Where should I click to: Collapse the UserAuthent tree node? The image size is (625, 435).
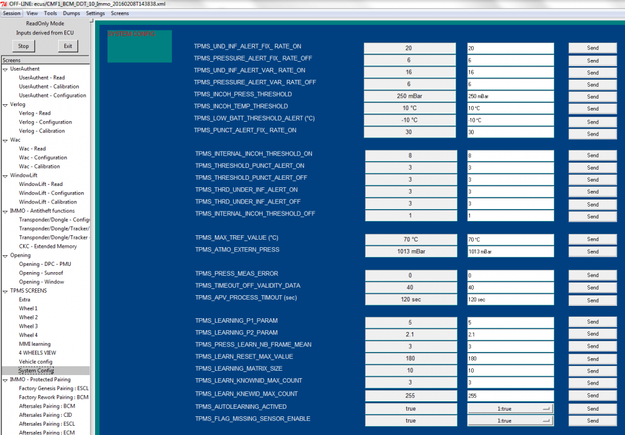tap(5, 69)
